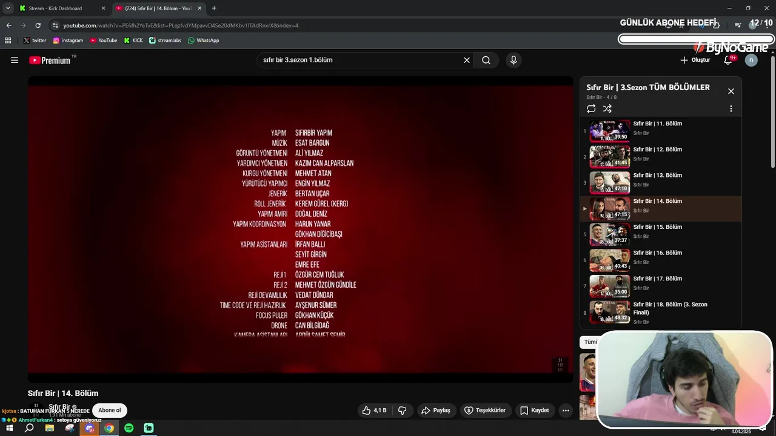
Task: Open playlist title Sıfır Bir 3.Sezon TÜM BÖLÜMLER
Action: (x=647, y=87)
